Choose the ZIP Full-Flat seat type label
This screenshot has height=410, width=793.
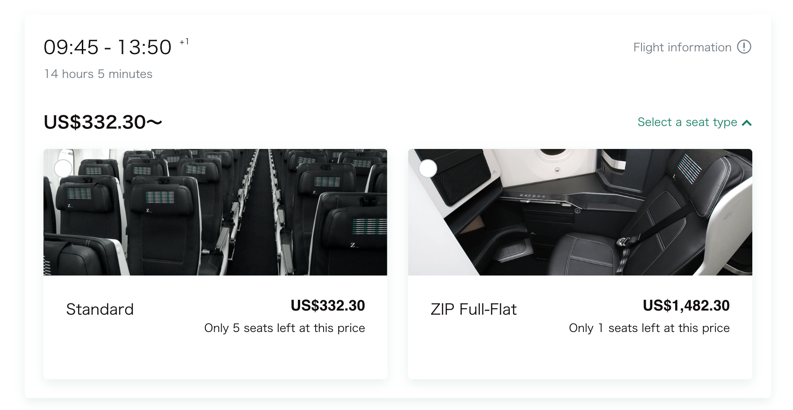(474, 309)
